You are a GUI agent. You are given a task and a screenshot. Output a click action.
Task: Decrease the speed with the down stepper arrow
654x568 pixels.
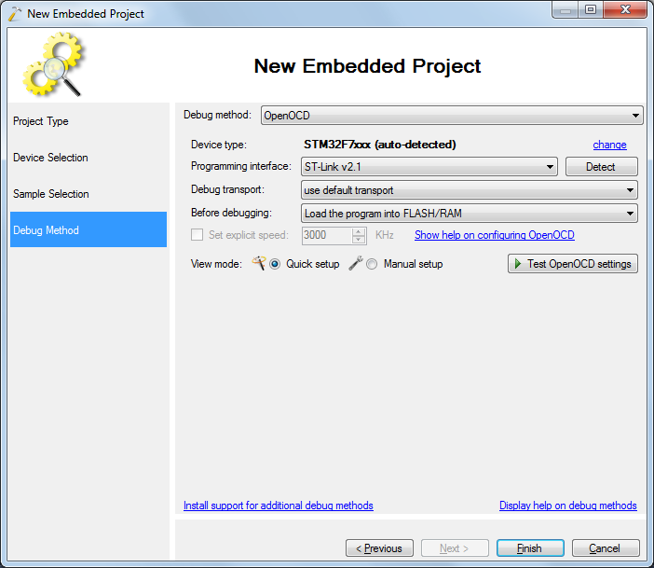pyautogui.click(x=359, y=240)
